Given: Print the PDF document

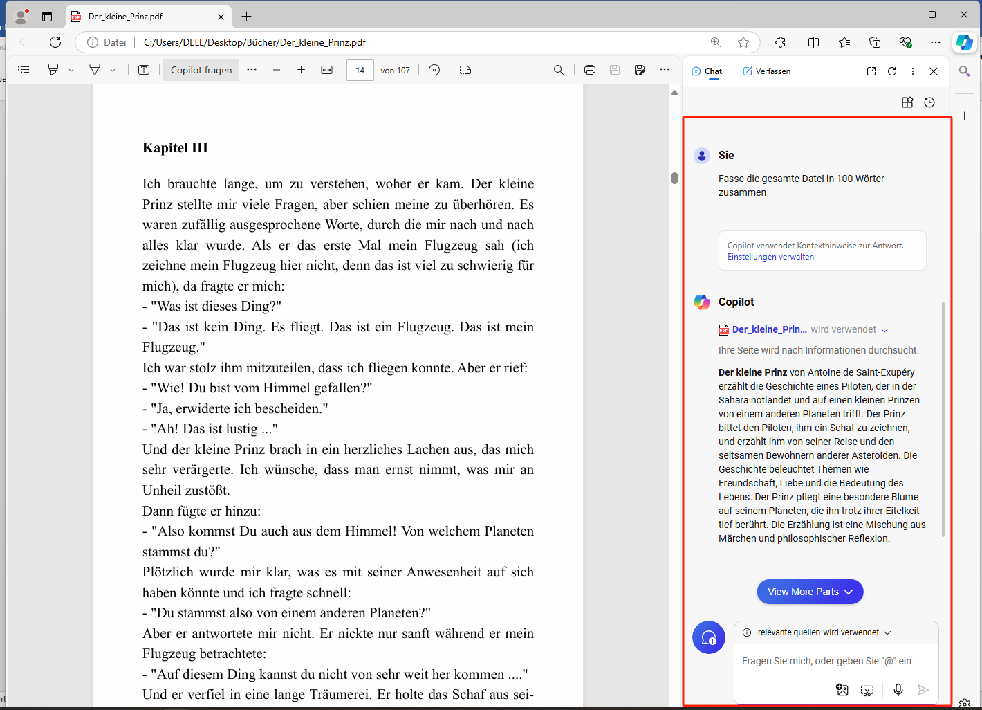Looking at the screenshot, I should 590,70.
